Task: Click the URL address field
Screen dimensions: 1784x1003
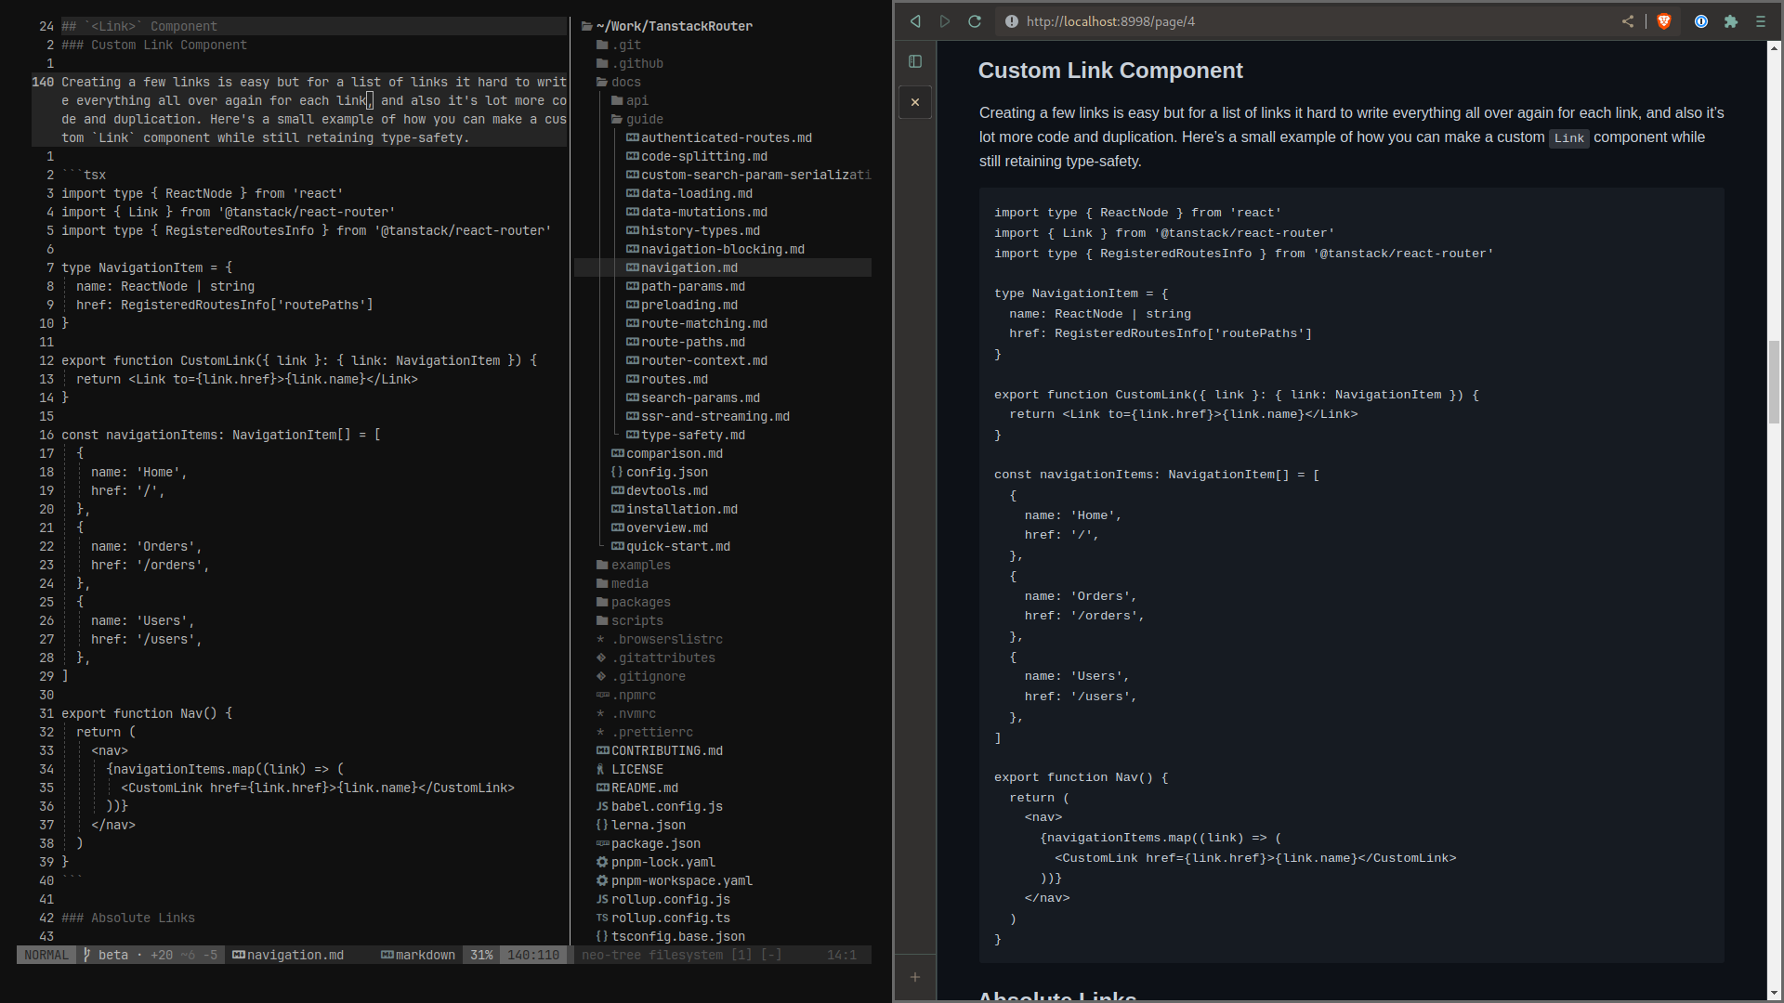Action: 1301,21
